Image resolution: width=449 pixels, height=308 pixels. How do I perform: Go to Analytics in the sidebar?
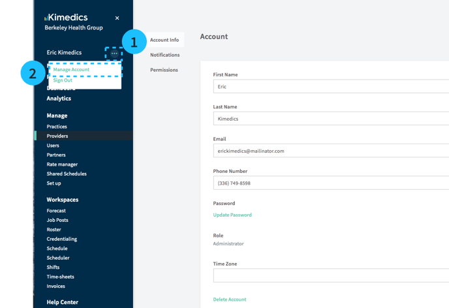59,99
